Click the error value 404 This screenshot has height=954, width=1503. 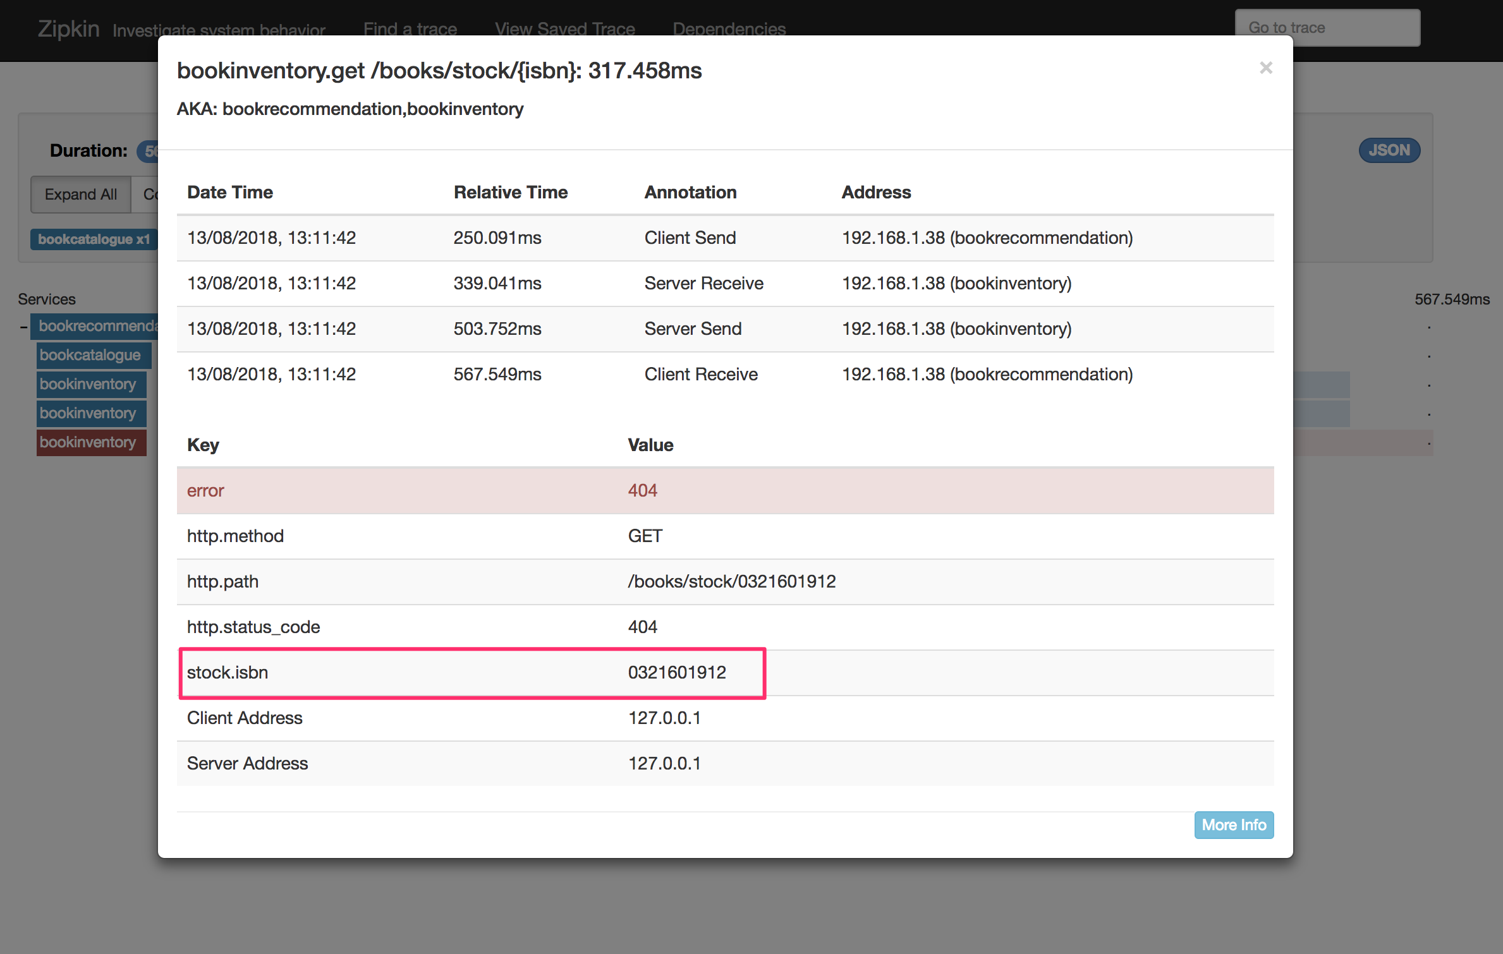[x=642, y=491]
